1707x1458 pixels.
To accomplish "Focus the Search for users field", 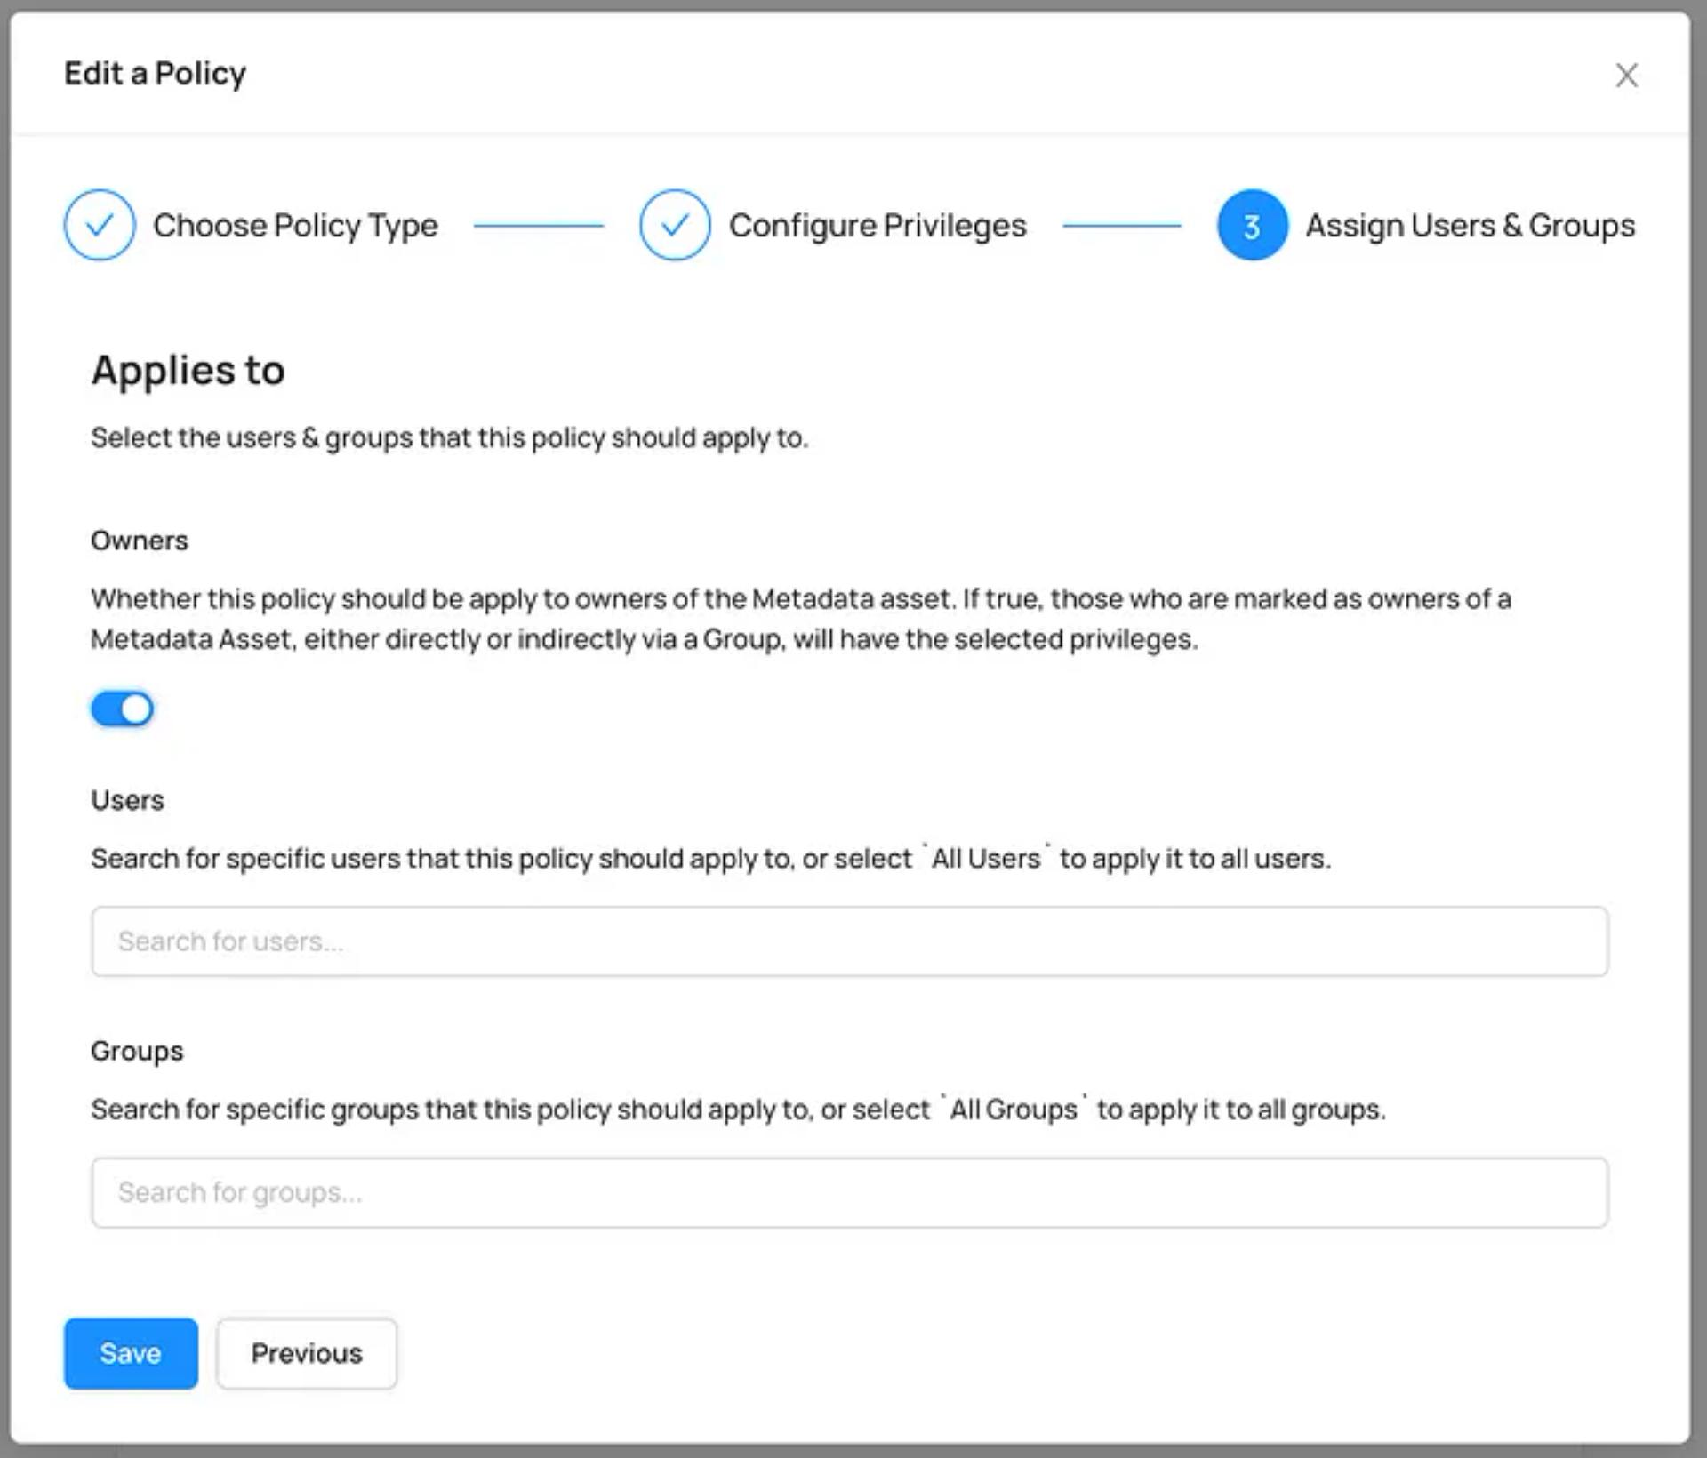I will 849,941.
